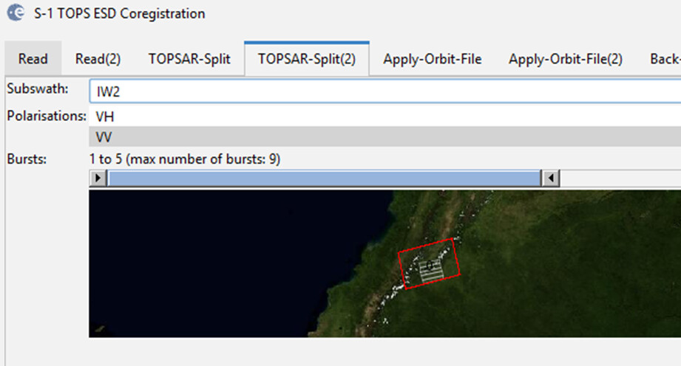Click the ESA application icon in title bar

tap(14, 14)
